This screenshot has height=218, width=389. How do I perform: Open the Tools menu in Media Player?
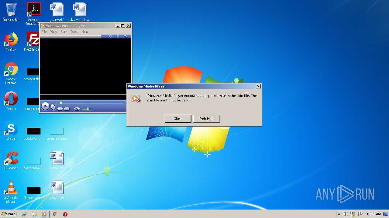74,31
